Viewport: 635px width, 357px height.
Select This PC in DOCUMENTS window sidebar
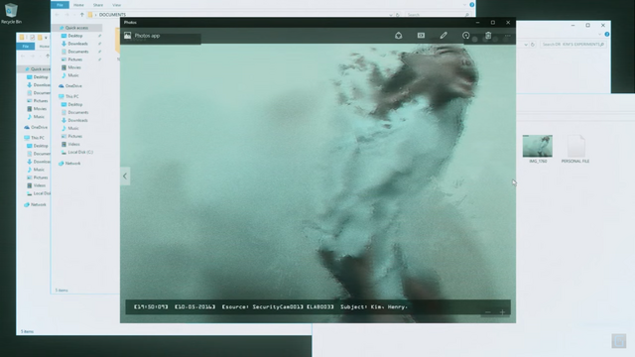[68, 96]
